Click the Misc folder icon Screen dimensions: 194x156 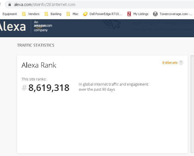tap(68, 14)
